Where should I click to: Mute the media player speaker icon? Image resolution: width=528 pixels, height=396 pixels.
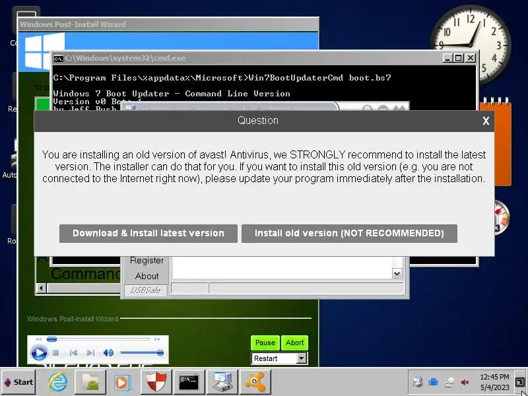coord(108,353)
